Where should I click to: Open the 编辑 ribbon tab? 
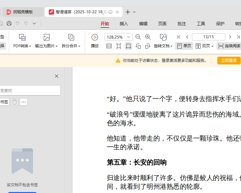pyautogui.click(x=143, y=24)
